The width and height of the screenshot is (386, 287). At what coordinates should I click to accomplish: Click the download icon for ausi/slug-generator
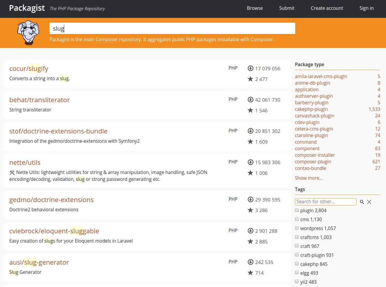click(x=250, y=262)
